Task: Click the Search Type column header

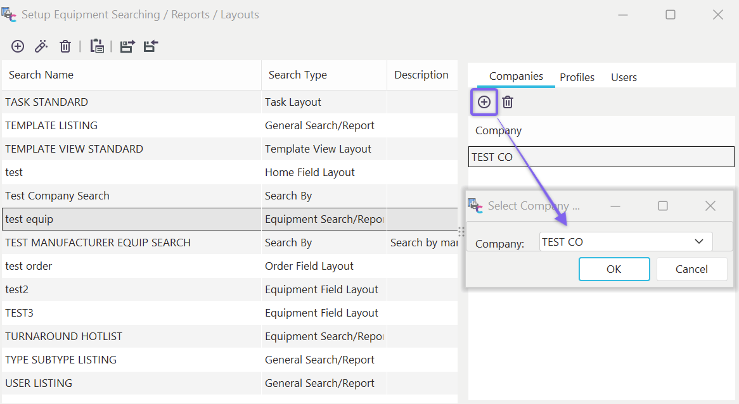Action: (x=298, y=75)
